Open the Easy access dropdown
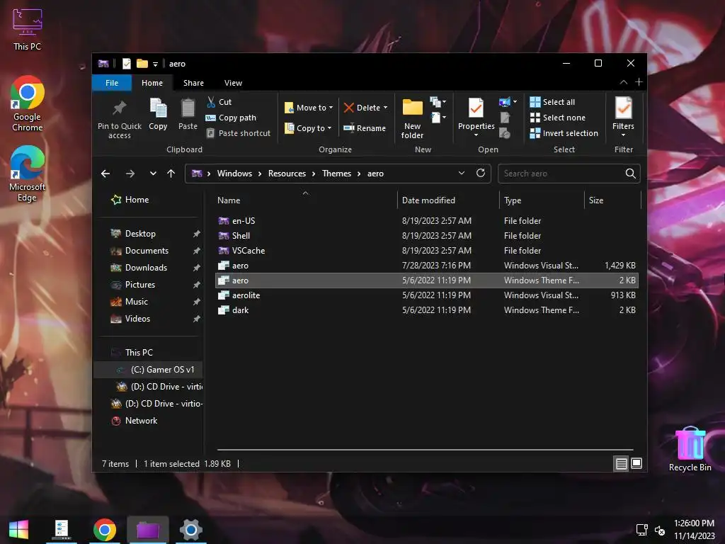 (x=439, y=118)
